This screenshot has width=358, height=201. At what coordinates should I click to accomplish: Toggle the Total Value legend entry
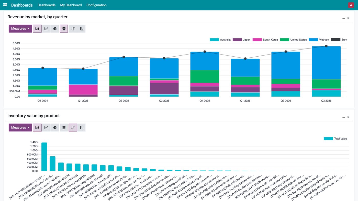click(x=335, y=139)
